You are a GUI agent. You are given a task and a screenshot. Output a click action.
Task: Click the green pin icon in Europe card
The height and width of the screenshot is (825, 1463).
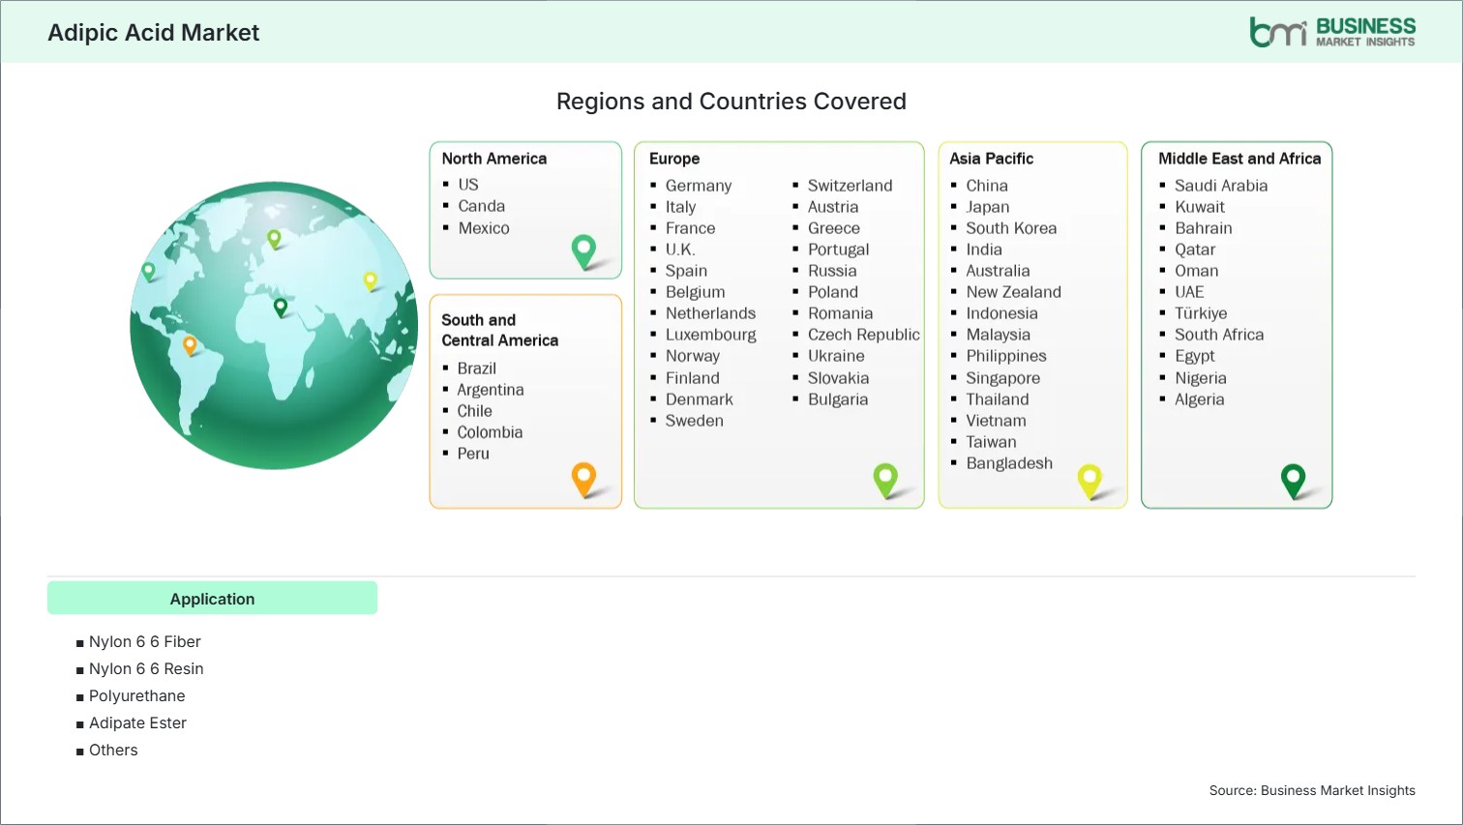pyautogui.click(x=885, y=480)
